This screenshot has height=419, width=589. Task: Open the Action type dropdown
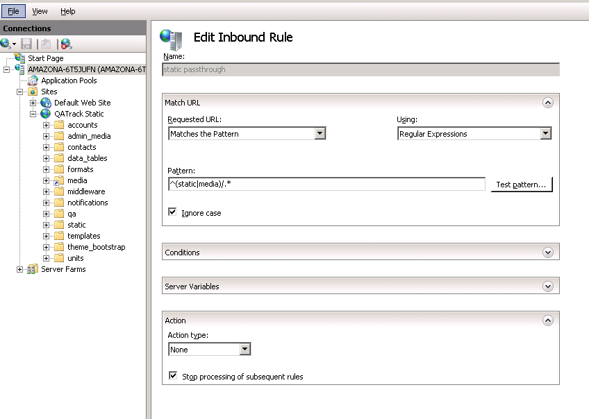click(244, 350)
